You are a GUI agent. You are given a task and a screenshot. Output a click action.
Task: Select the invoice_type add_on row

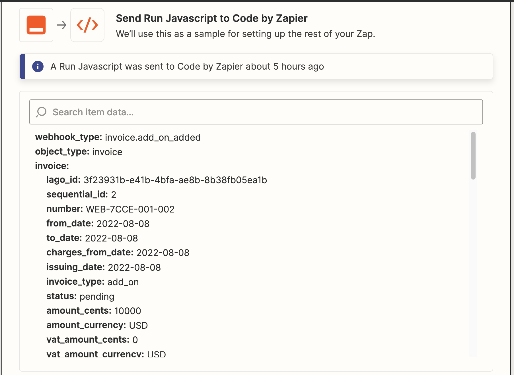92,282
